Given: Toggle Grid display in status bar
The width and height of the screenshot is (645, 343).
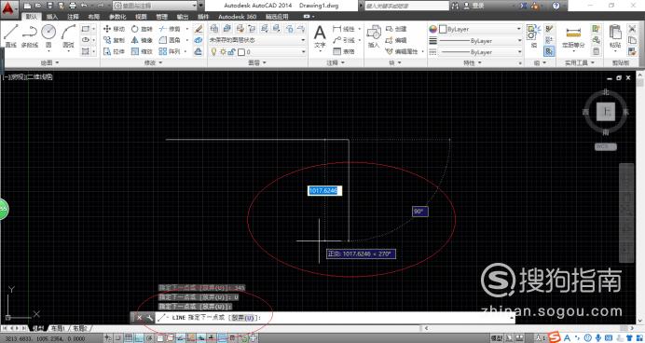Looking at the screenshot, I should click(129, 338).
